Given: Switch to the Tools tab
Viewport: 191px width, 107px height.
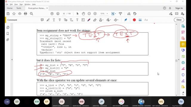Looking at the screenshot, I should click(19, 8).
